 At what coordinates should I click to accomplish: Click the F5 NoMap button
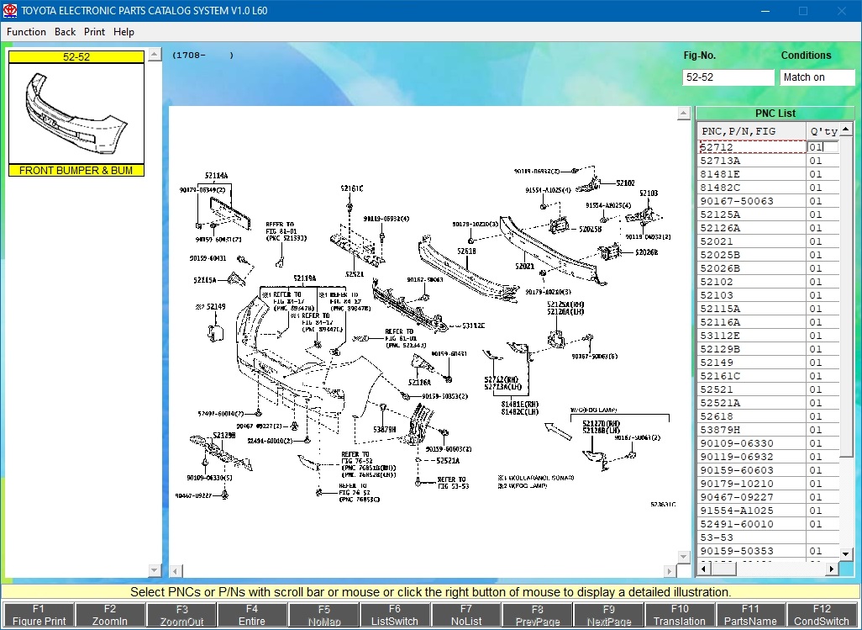(x=323, y=615)
